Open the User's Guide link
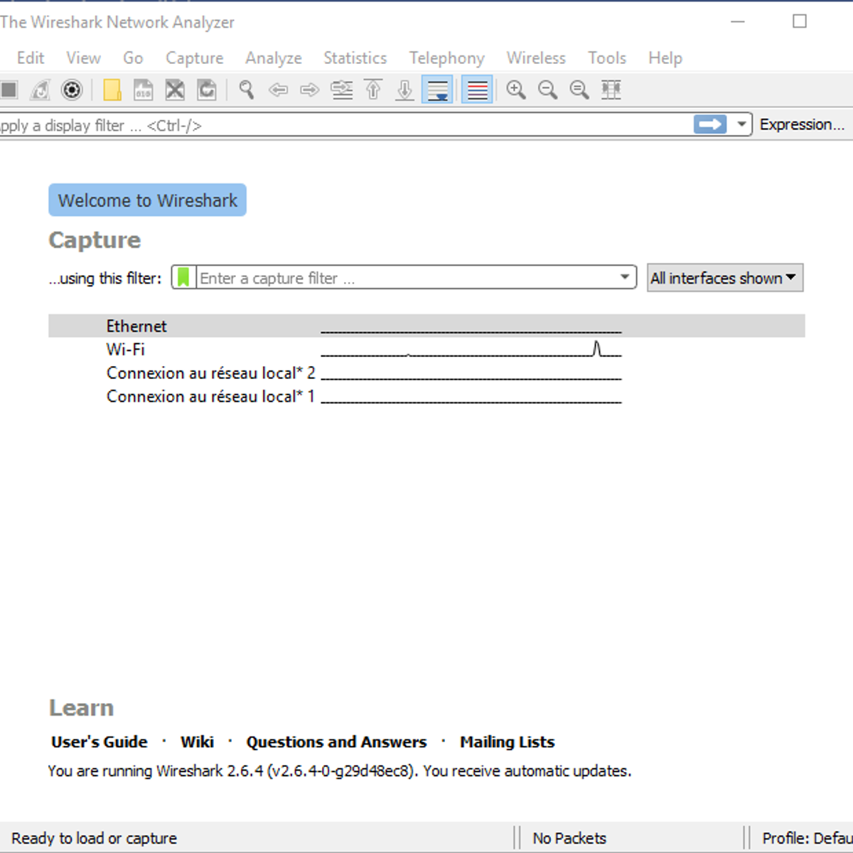Viewport: 853px width, 853px height. pyautogui.click(x=100, y=742)
